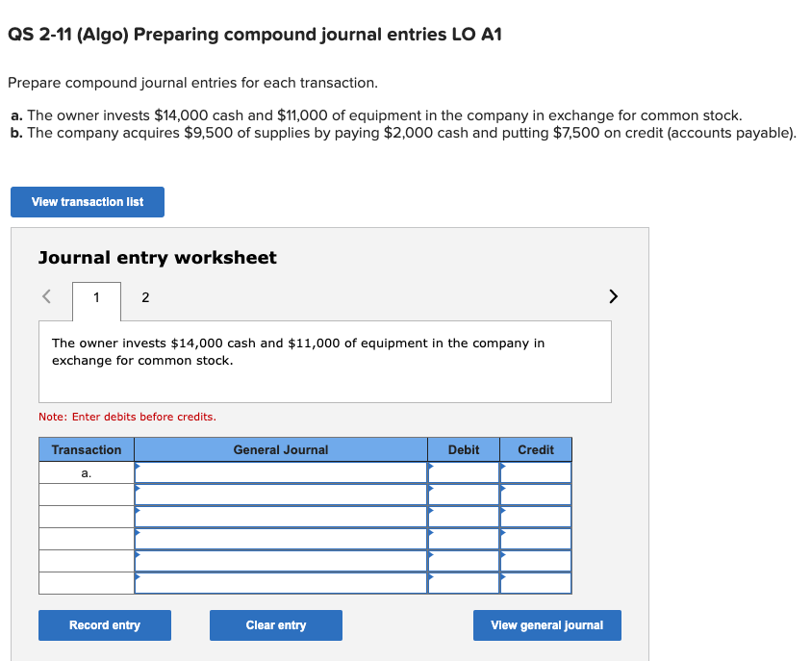Select worksheet tab 1

coord(95,297)
